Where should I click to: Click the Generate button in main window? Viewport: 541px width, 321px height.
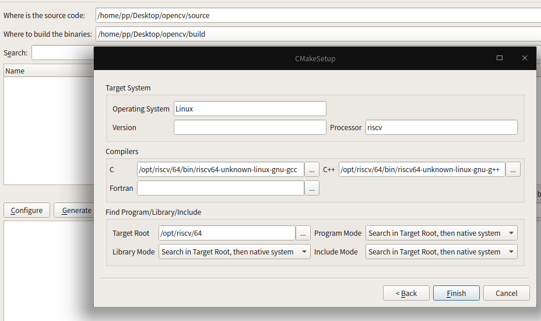[74, 210]
